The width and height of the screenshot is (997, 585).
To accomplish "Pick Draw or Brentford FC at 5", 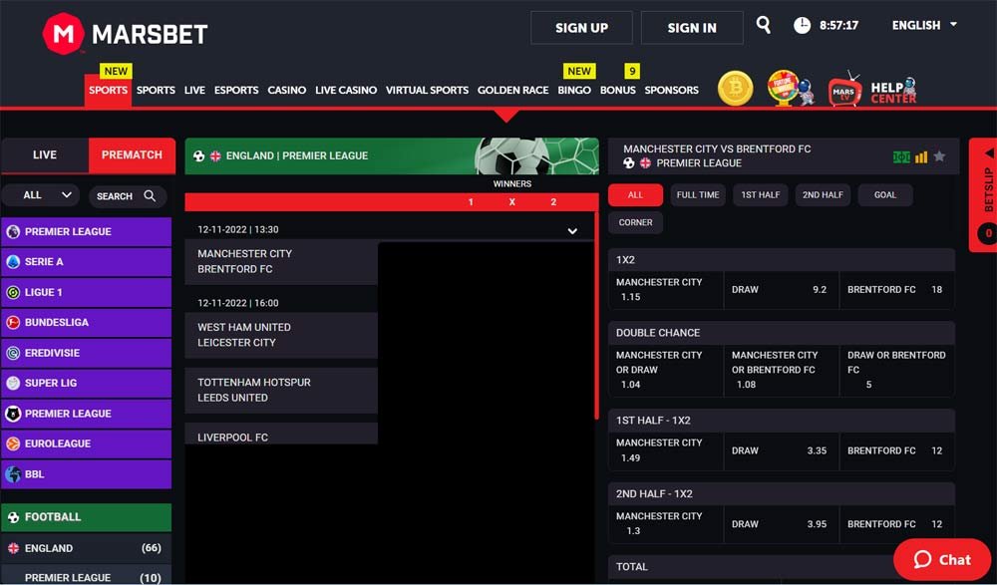I will 897,371.
